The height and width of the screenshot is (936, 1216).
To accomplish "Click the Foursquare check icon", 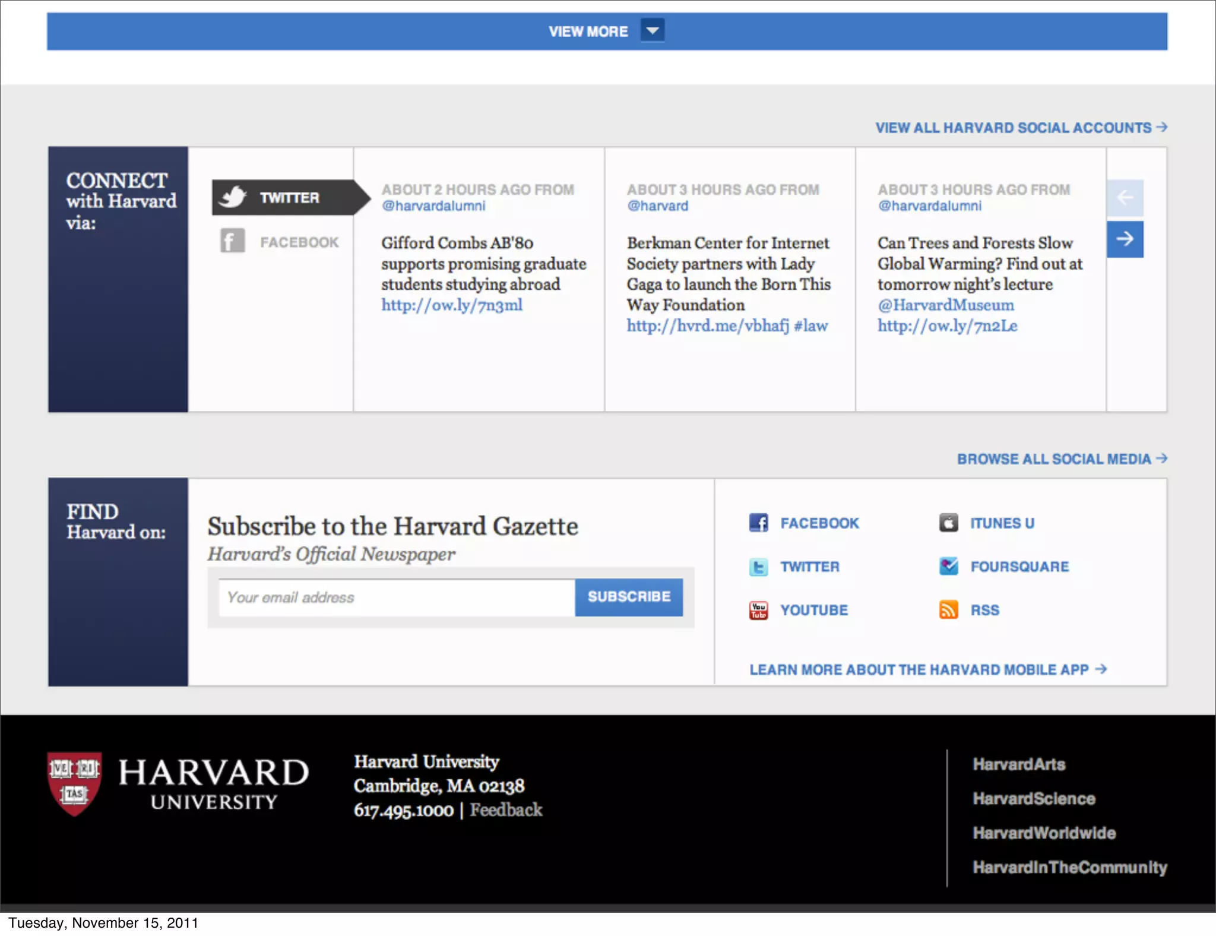I will [948, 566].
